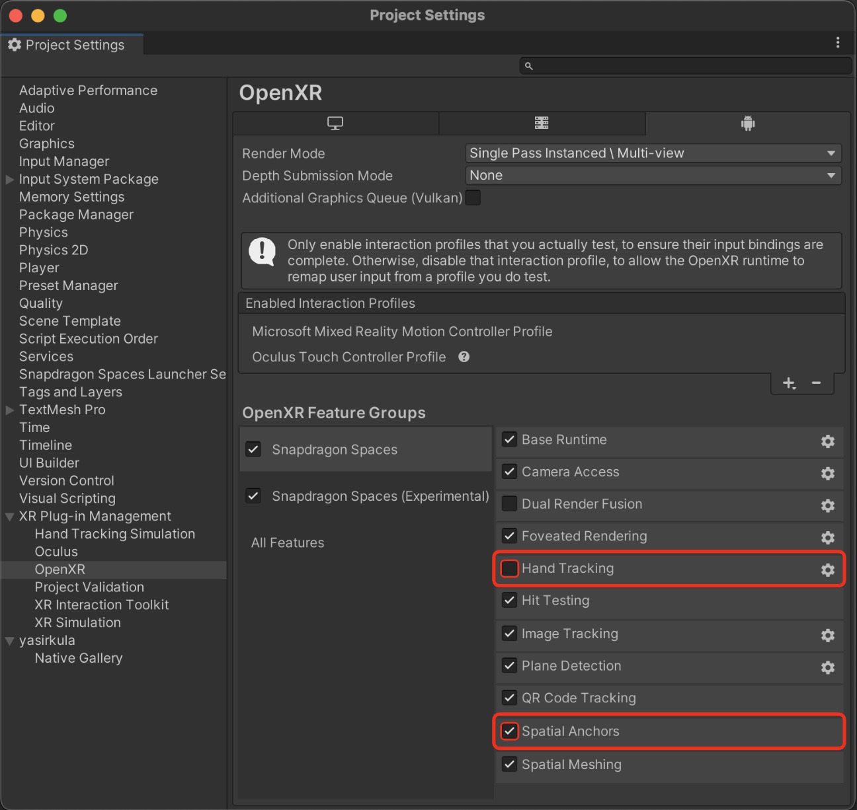Open Camera Access settings gear
Screen dimensions: 857x810
[827, 474]
